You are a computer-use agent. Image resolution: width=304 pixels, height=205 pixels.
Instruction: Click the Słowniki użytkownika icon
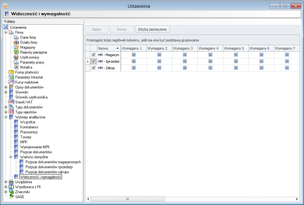point(11,97)
